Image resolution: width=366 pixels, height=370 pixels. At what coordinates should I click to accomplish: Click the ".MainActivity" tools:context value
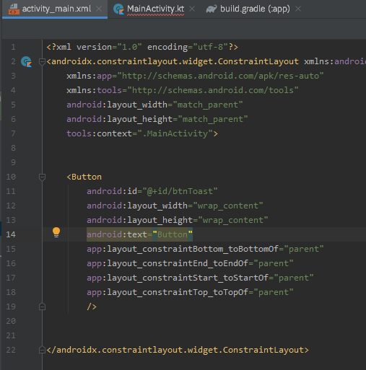[x=175, y=133]
